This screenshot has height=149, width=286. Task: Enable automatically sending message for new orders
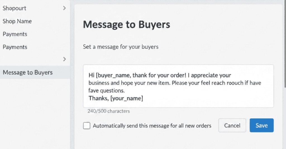point(87,126)
